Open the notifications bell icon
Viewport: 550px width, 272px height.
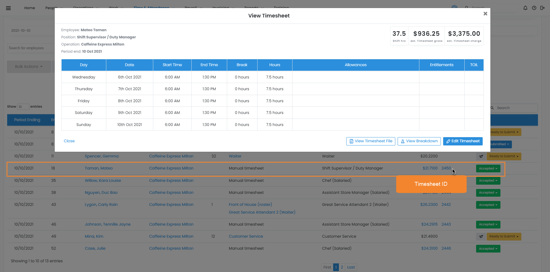pos(525,8)
